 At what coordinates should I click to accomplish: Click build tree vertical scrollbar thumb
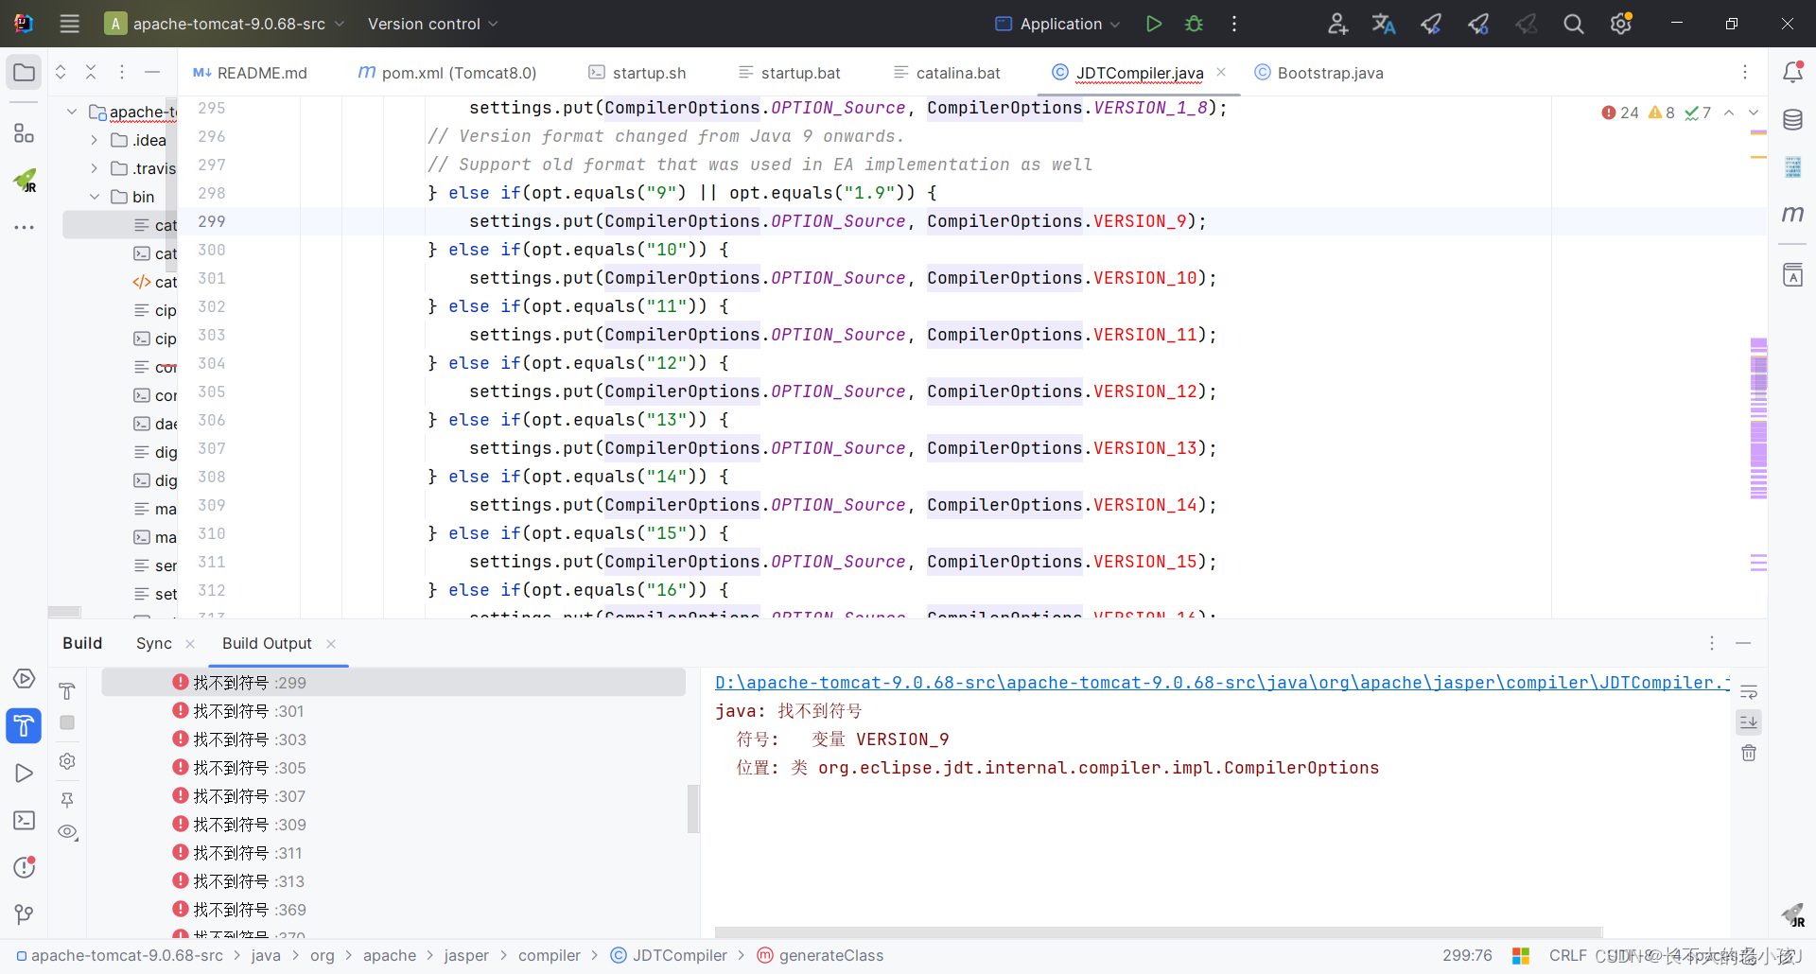(x=693, y=809)
